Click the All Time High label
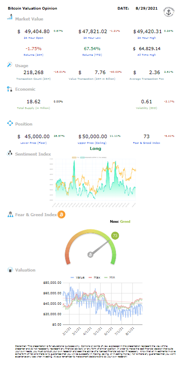Viewport: 189px width, 367px height. 145,55
